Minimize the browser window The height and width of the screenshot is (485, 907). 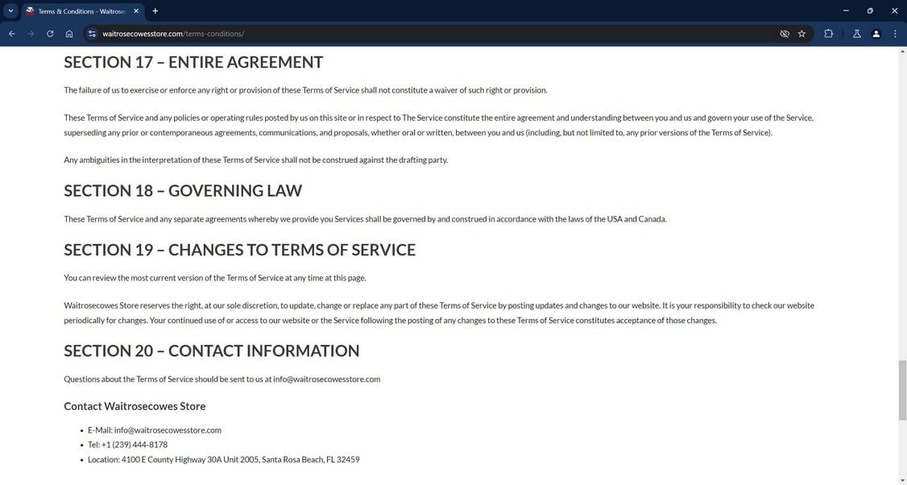tap(846, 11)
